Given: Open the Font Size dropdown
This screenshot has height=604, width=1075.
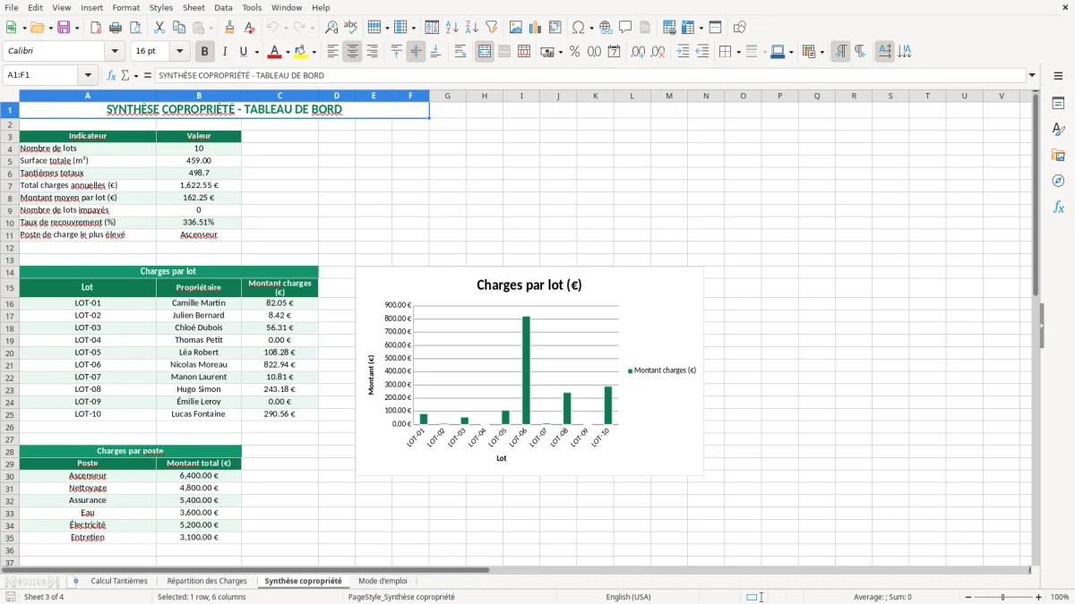Looking at the screenshot, I should click(x=180, y=52).
